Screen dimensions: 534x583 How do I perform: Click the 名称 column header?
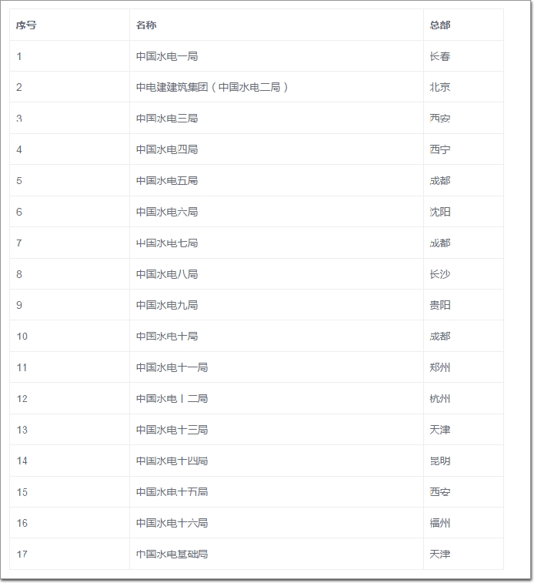(146, 25)
